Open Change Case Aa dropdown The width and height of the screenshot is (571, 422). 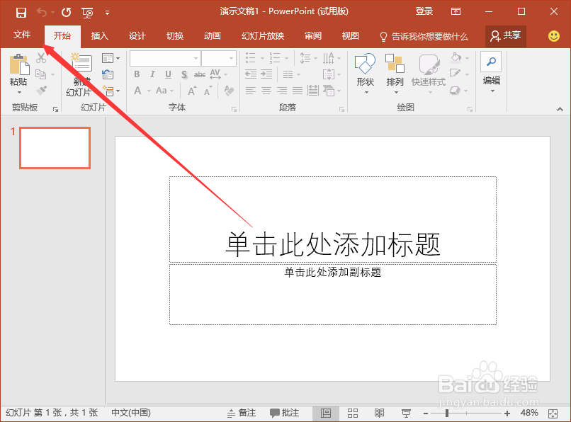pyautogui.click(x=164, y=91)
